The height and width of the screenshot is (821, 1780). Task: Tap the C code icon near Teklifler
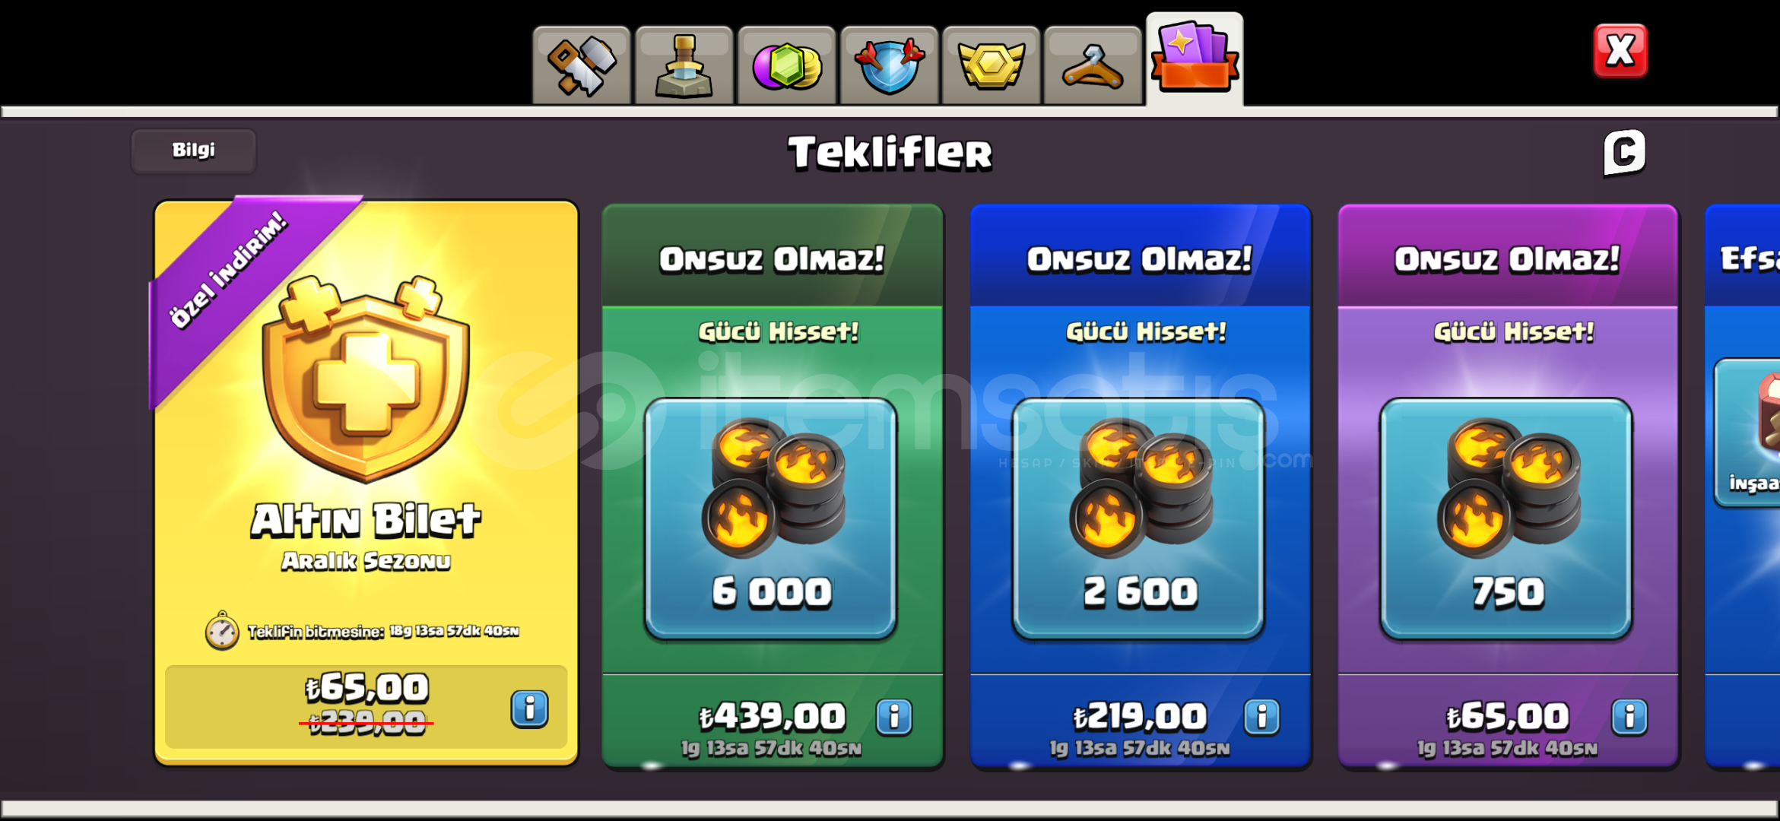[x=1624, y=153]
